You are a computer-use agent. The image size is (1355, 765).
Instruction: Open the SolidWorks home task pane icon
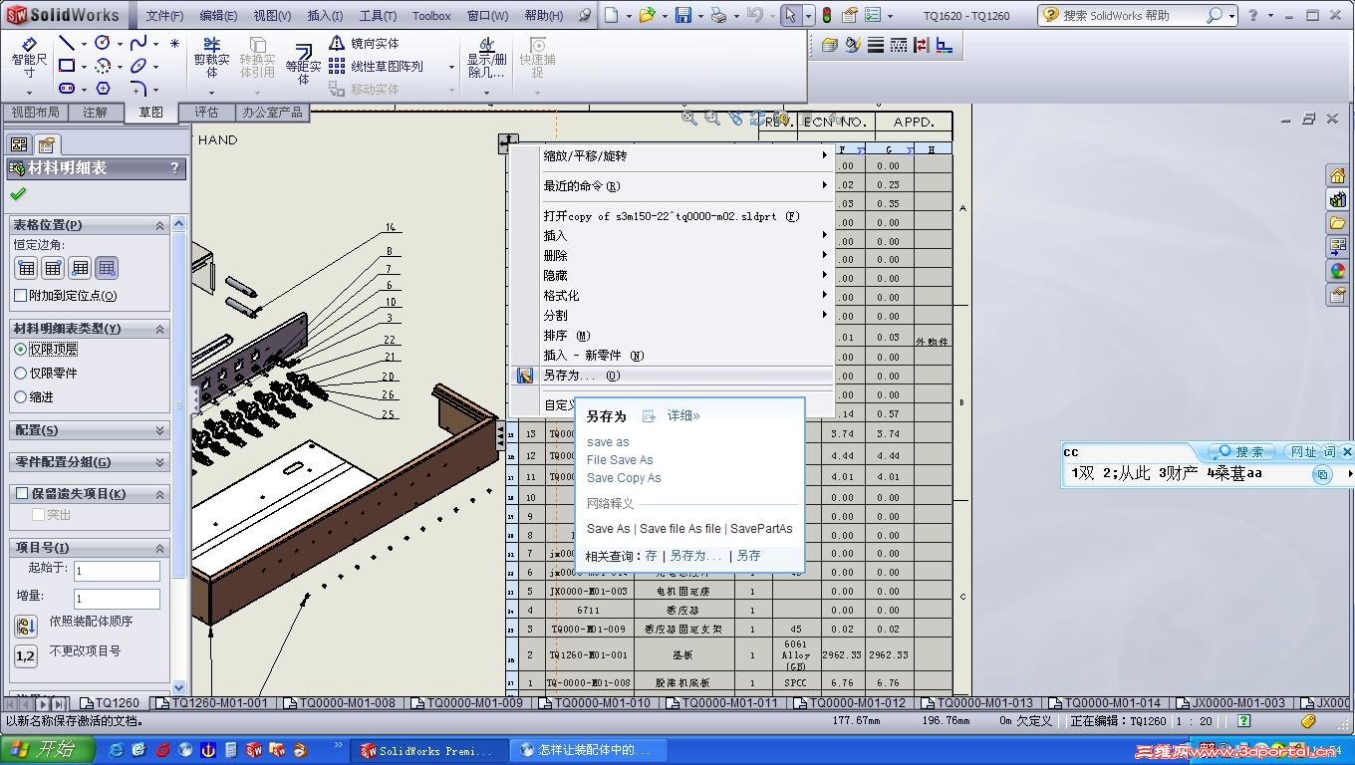pyautogui.click(x=1337, y=175)
